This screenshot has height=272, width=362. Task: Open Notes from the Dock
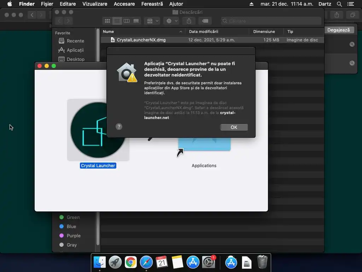click(177, 262)
